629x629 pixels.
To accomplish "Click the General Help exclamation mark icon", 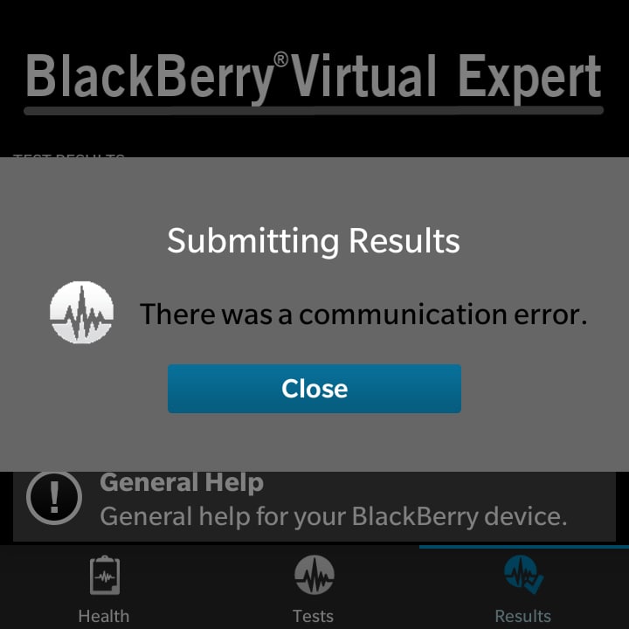I will (x=54, y=497).
